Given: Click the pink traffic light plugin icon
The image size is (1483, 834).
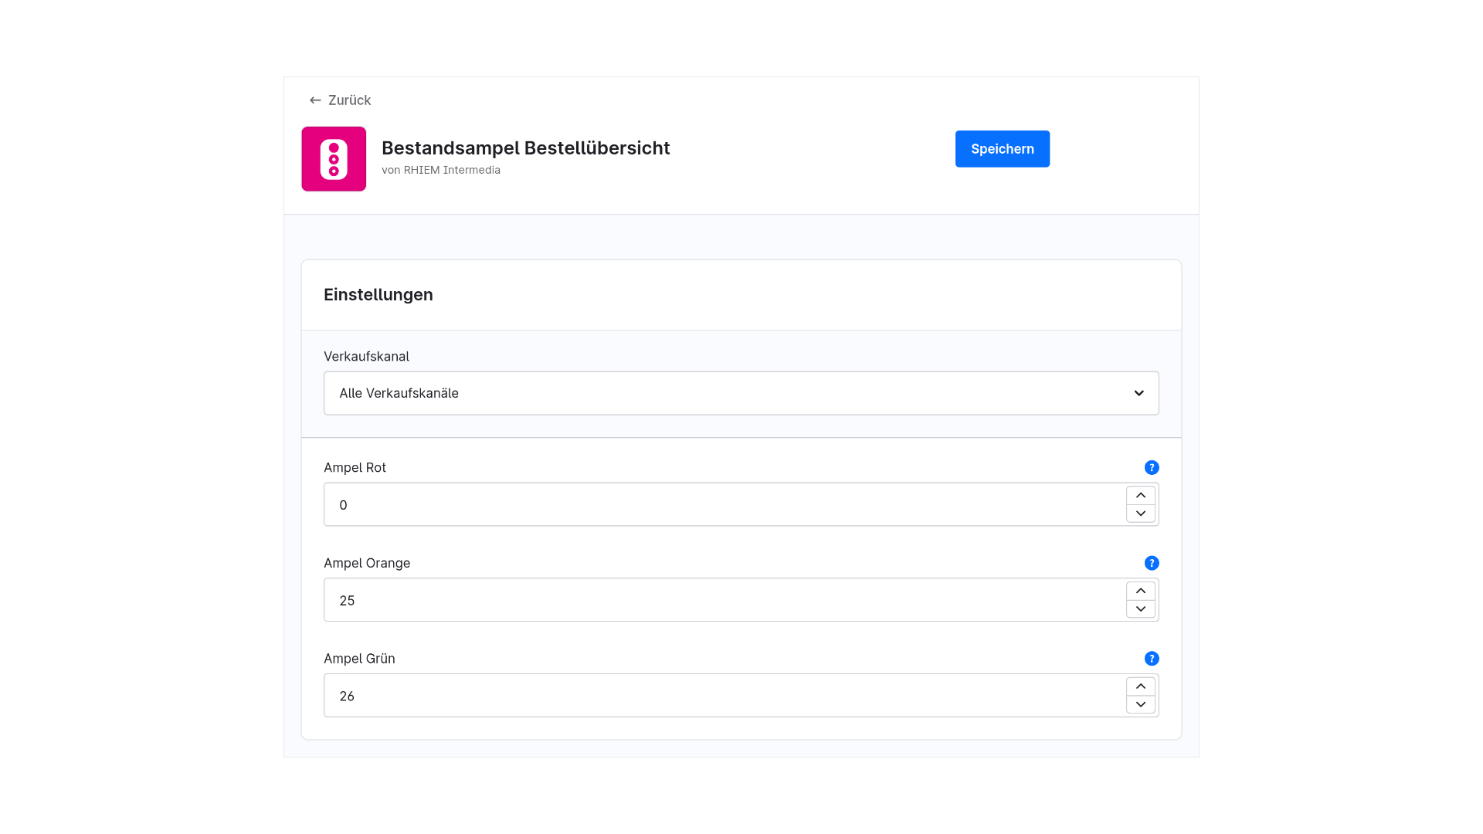Looking at the screenshot, I should 334,159.
